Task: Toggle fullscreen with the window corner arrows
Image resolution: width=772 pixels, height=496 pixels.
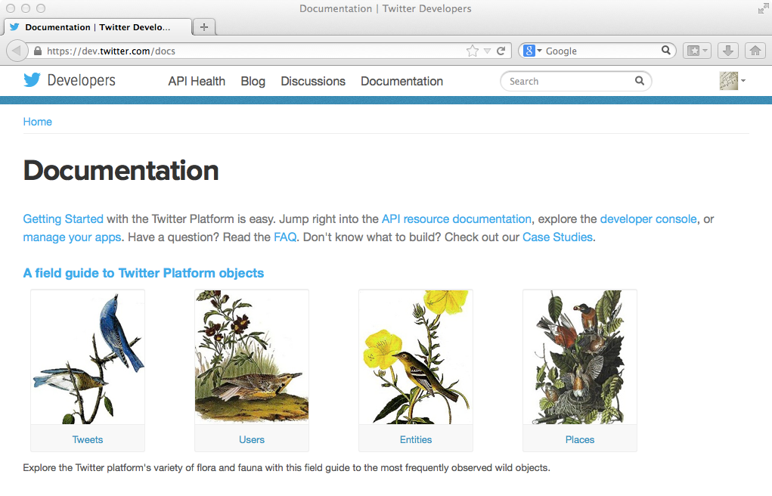Action: [x=763, y=8]
